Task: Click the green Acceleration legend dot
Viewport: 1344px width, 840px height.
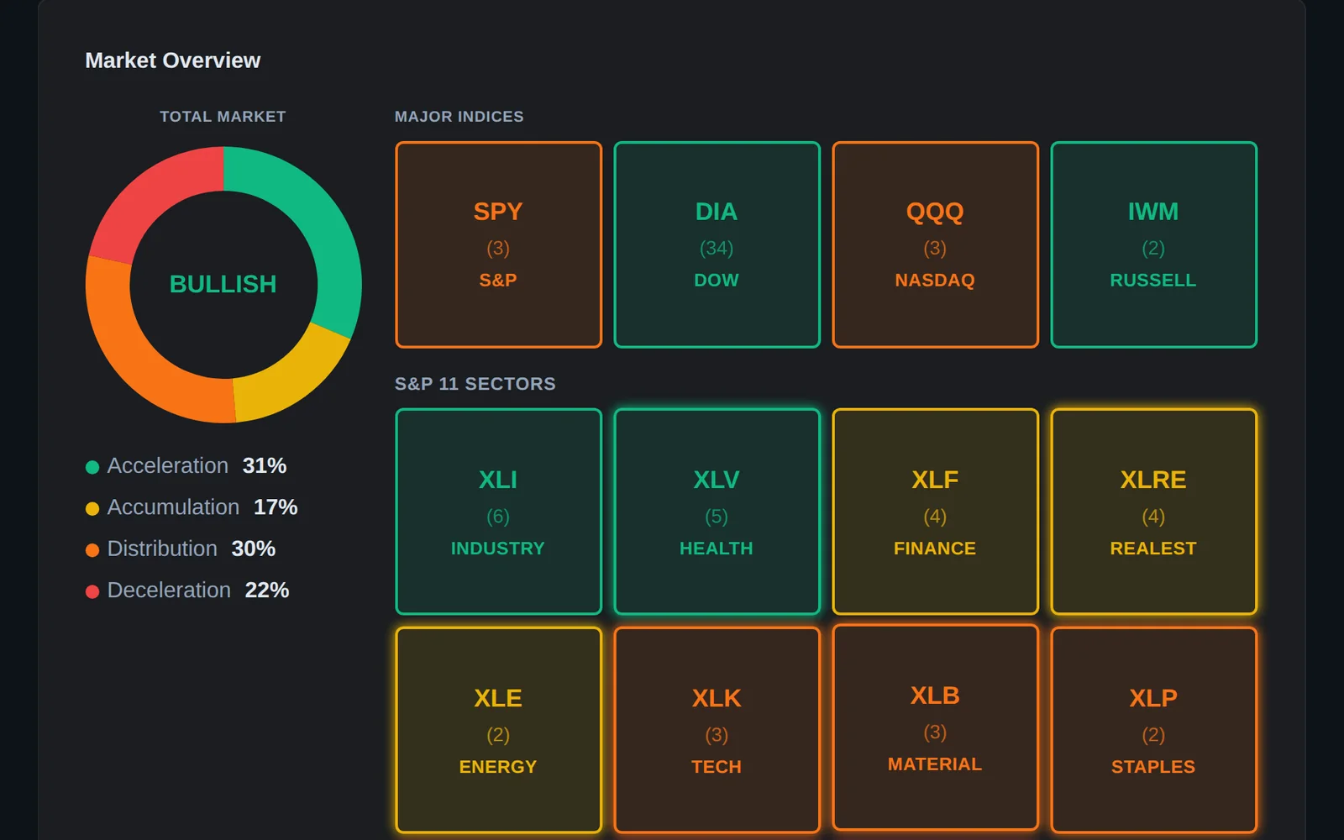Action: 92,467
